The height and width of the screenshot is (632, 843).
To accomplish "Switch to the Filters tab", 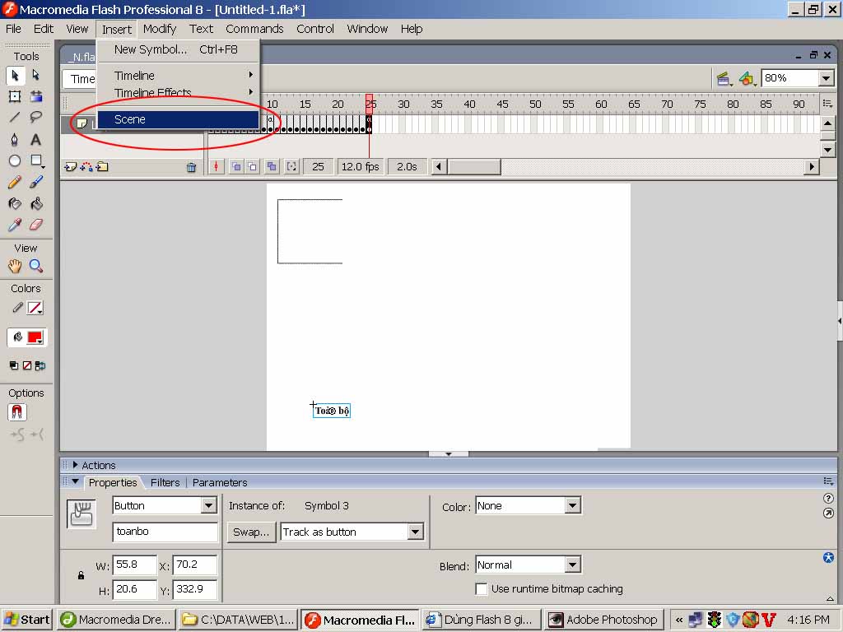I will pyautogui.click(x=165, y=482).
